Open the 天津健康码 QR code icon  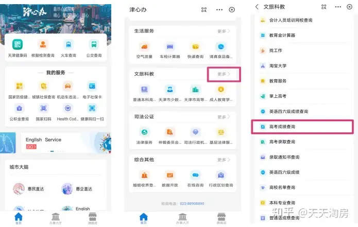coord(18,45)
